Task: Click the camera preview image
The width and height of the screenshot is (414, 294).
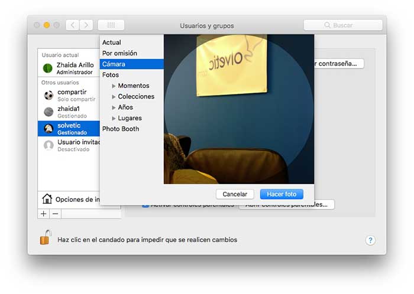Action: pos(239,109)
